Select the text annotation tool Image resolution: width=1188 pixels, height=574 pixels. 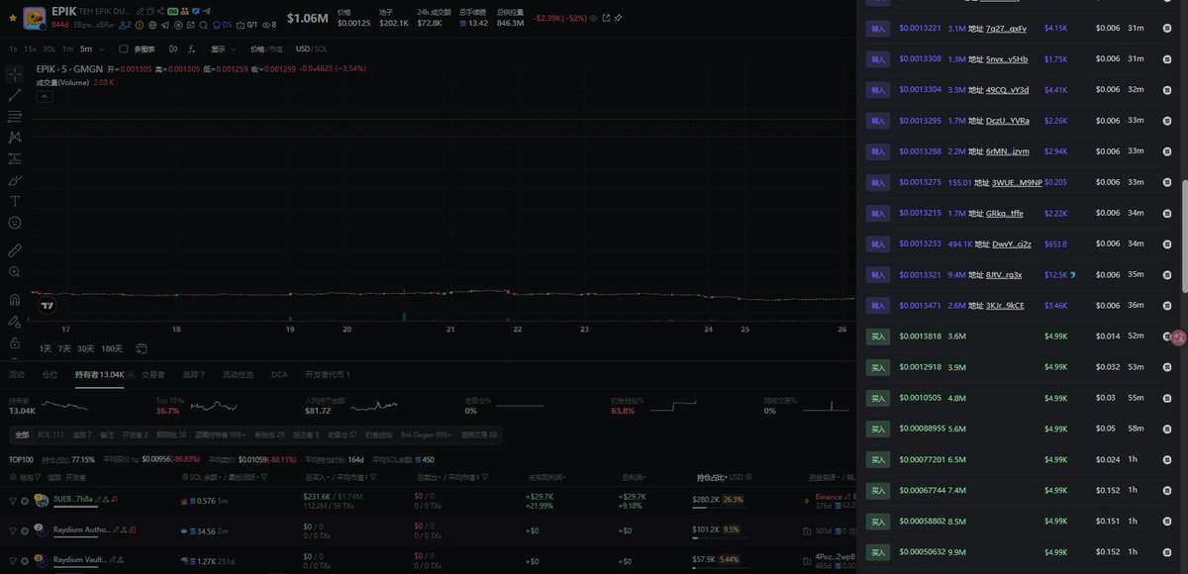pos(15,200)
